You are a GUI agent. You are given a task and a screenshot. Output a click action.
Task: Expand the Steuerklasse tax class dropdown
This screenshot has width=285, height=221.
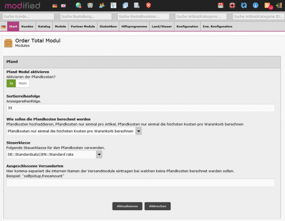pos(54,154)
